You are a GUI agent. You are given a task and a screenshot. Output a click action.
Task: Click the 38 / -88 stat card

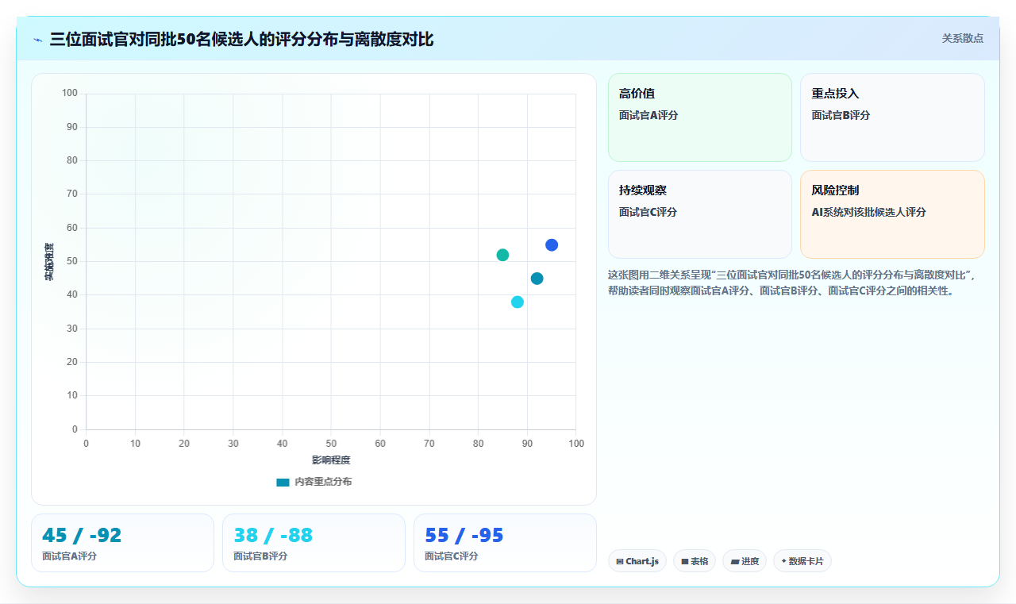314,543
